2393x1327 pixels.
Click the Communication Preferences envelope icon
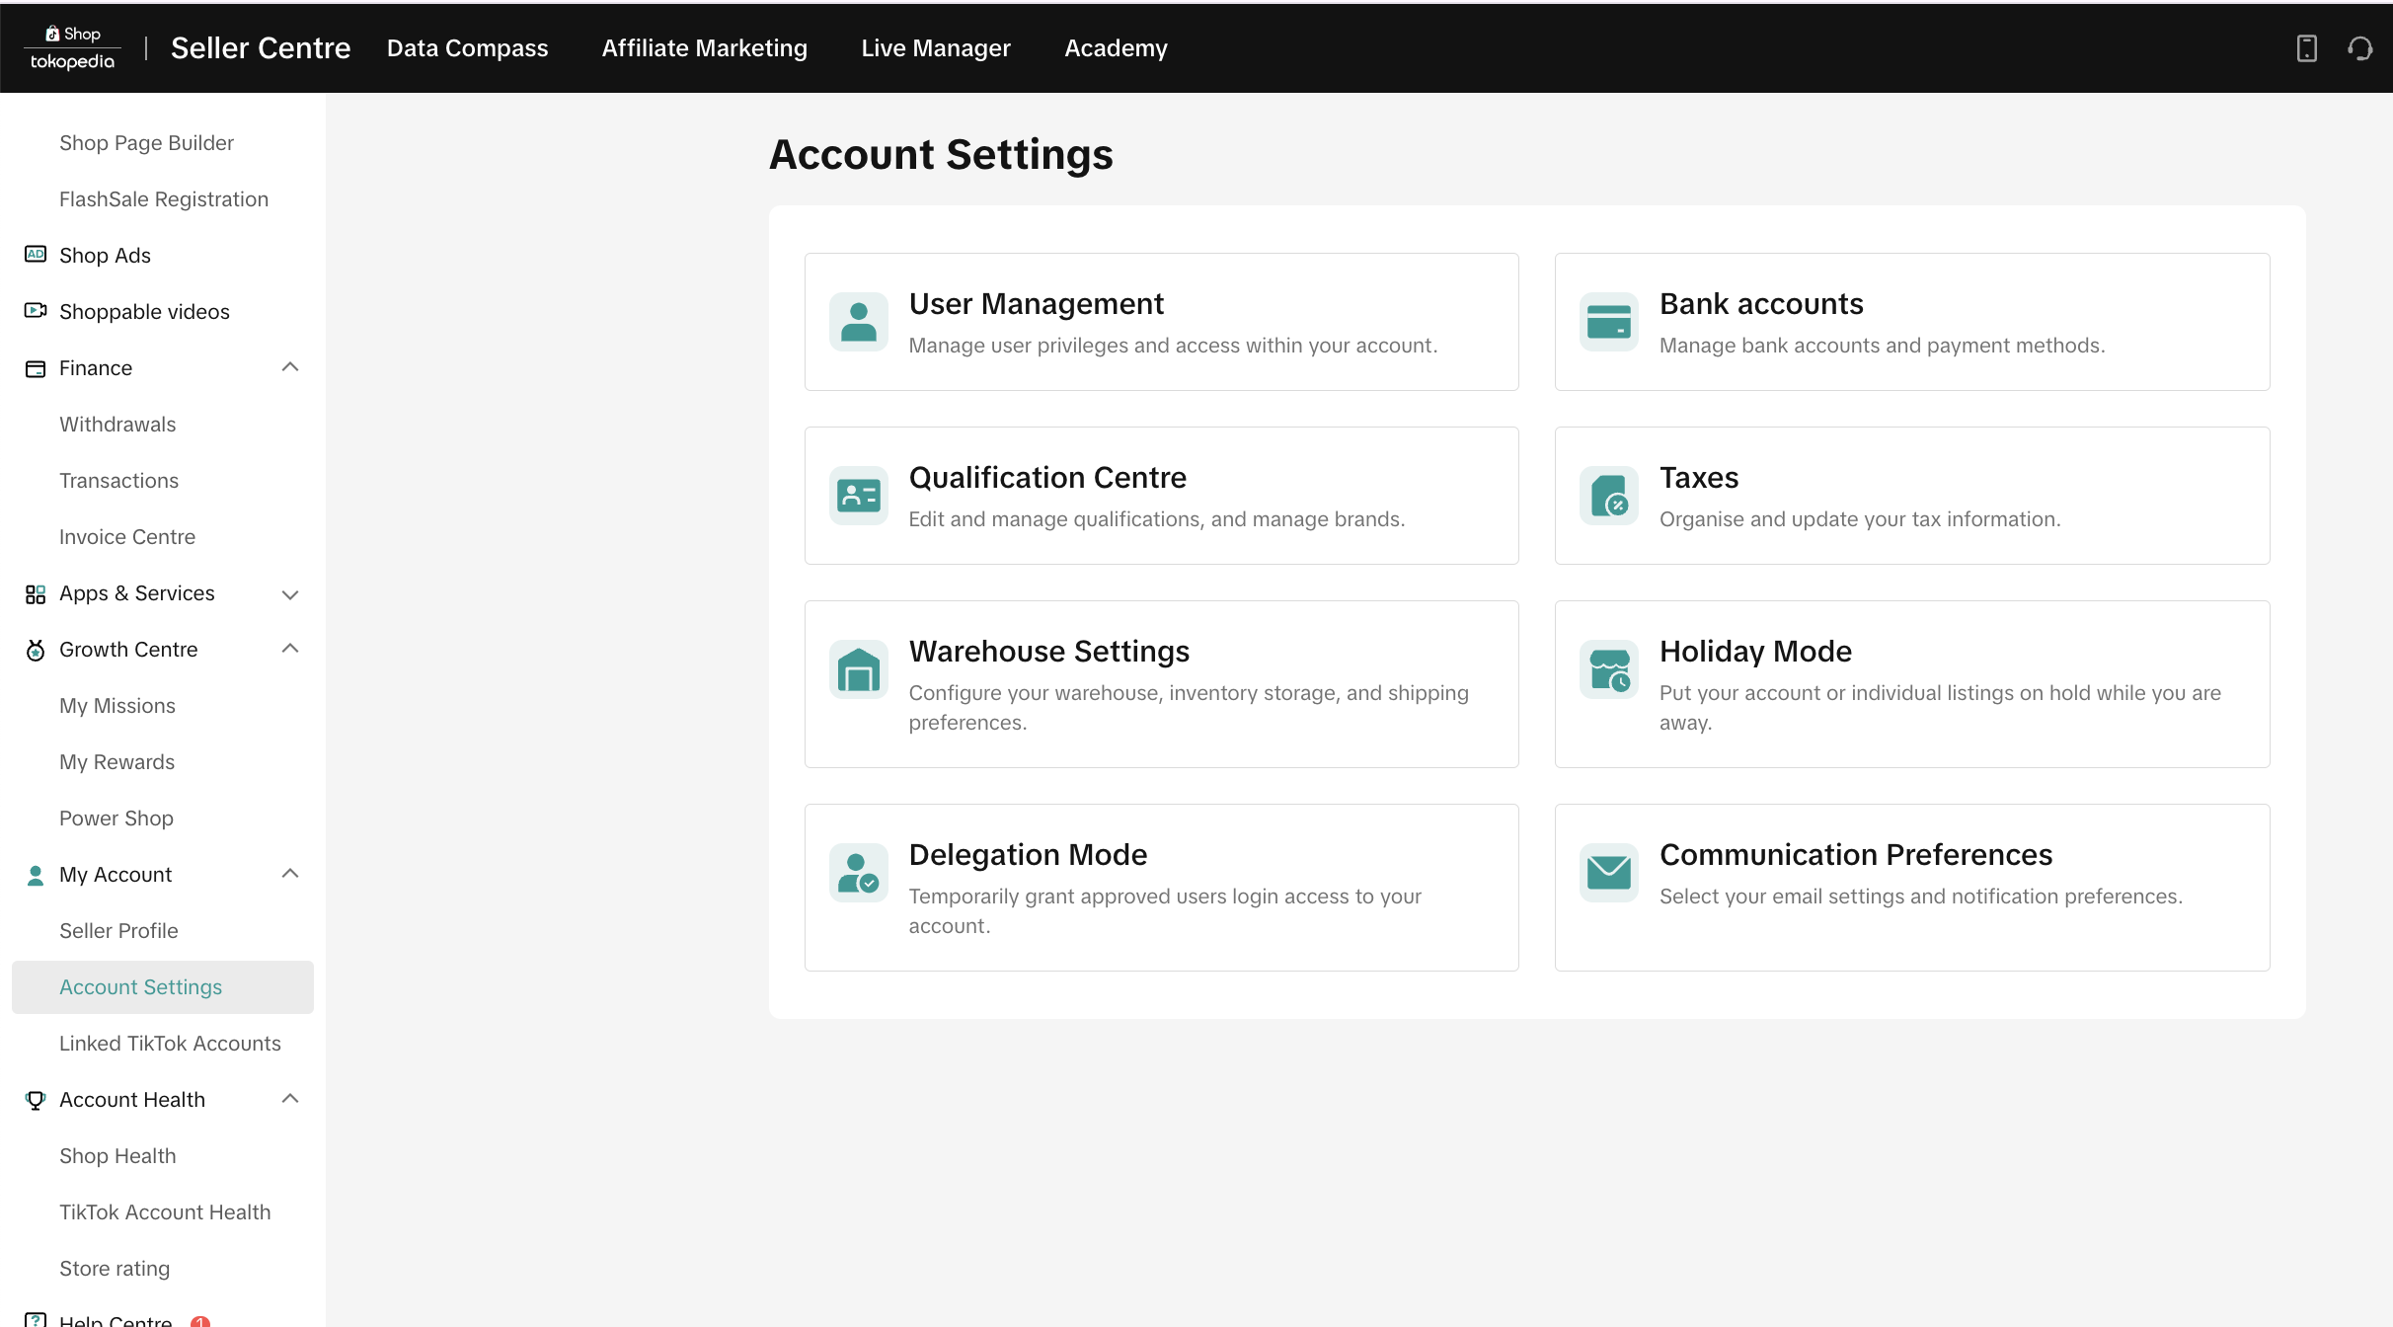(x=1608, y=873)
